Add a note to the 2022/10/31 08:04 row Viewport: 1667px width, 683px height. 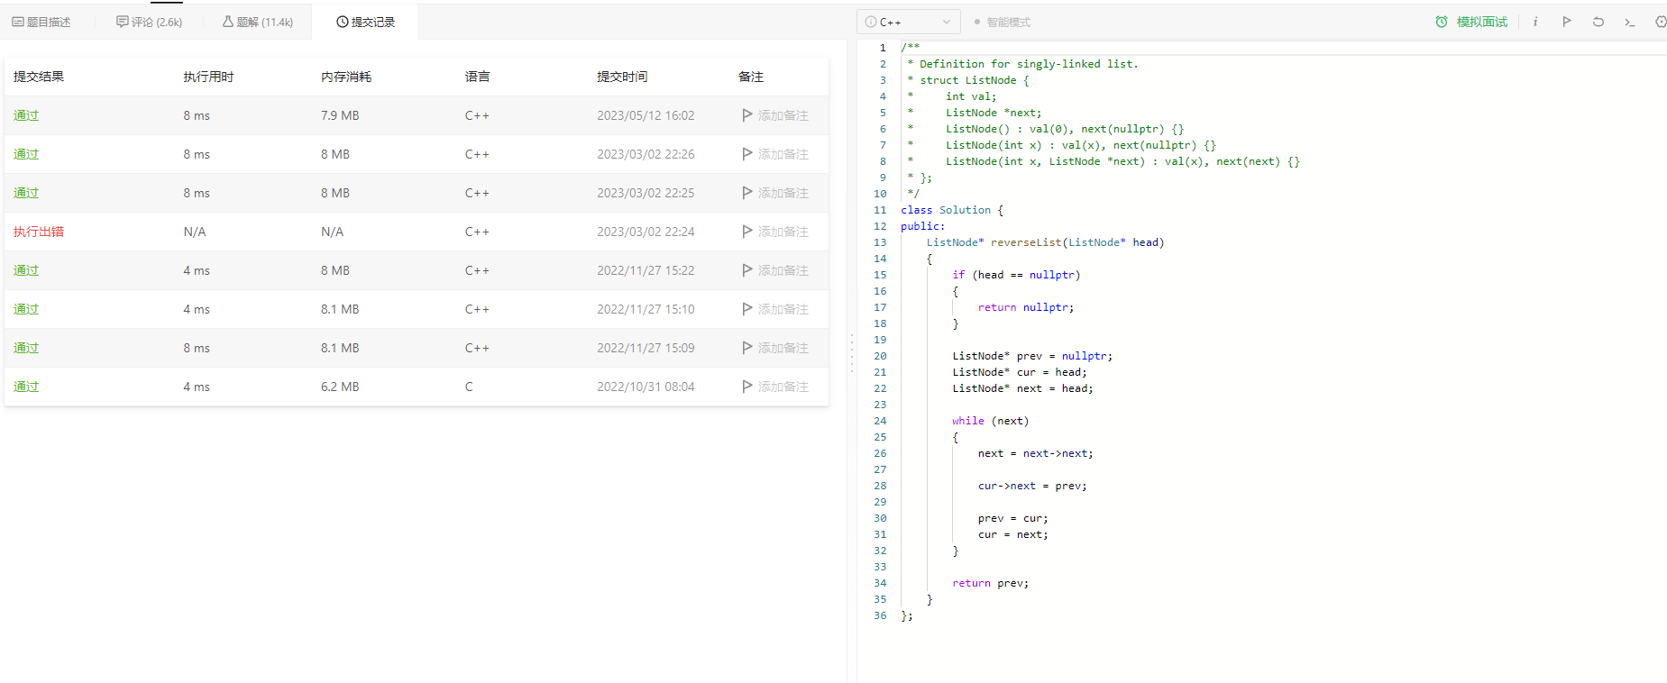point(775,387)
